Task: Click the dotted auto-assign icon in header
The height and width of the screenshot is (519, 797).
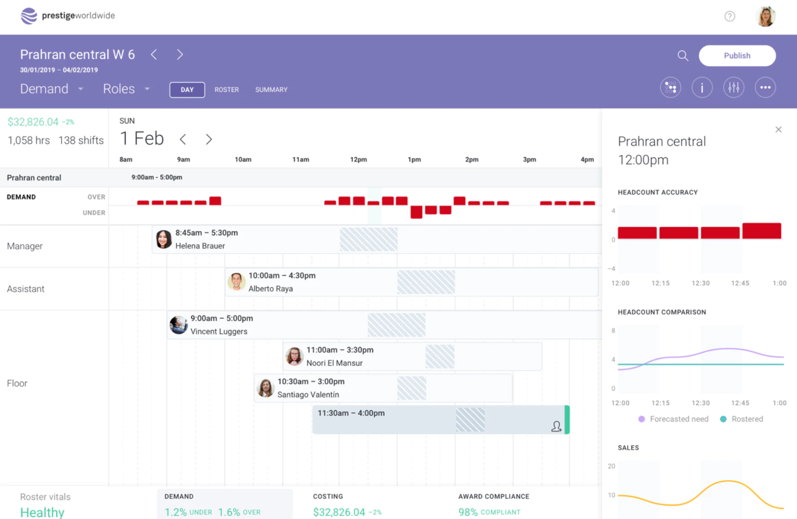Action: tap(670, 88)
